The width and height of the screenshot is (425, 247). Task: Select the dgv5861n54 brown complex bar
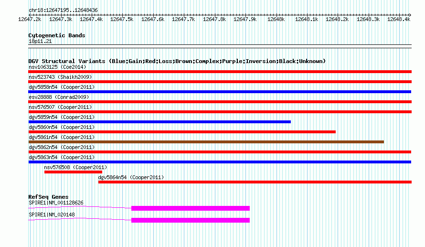pos(206,142)
